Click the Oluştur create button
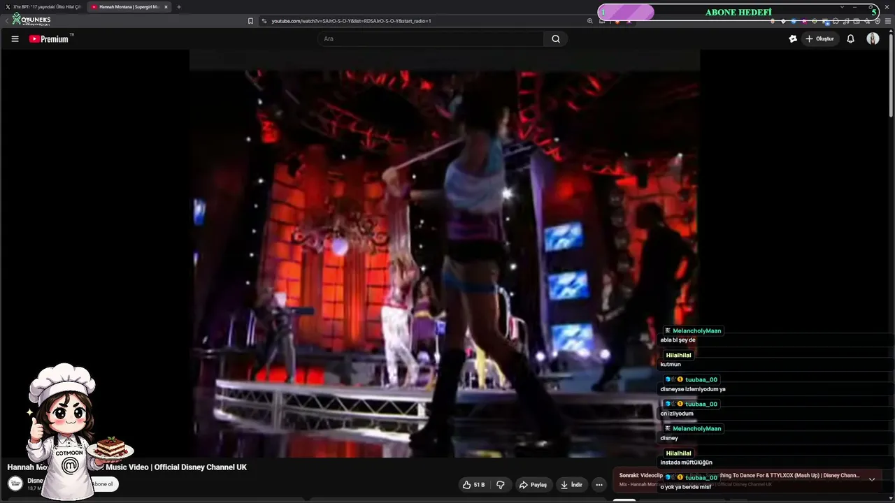This screenshot has width=895, height=503. pos(820,39)
